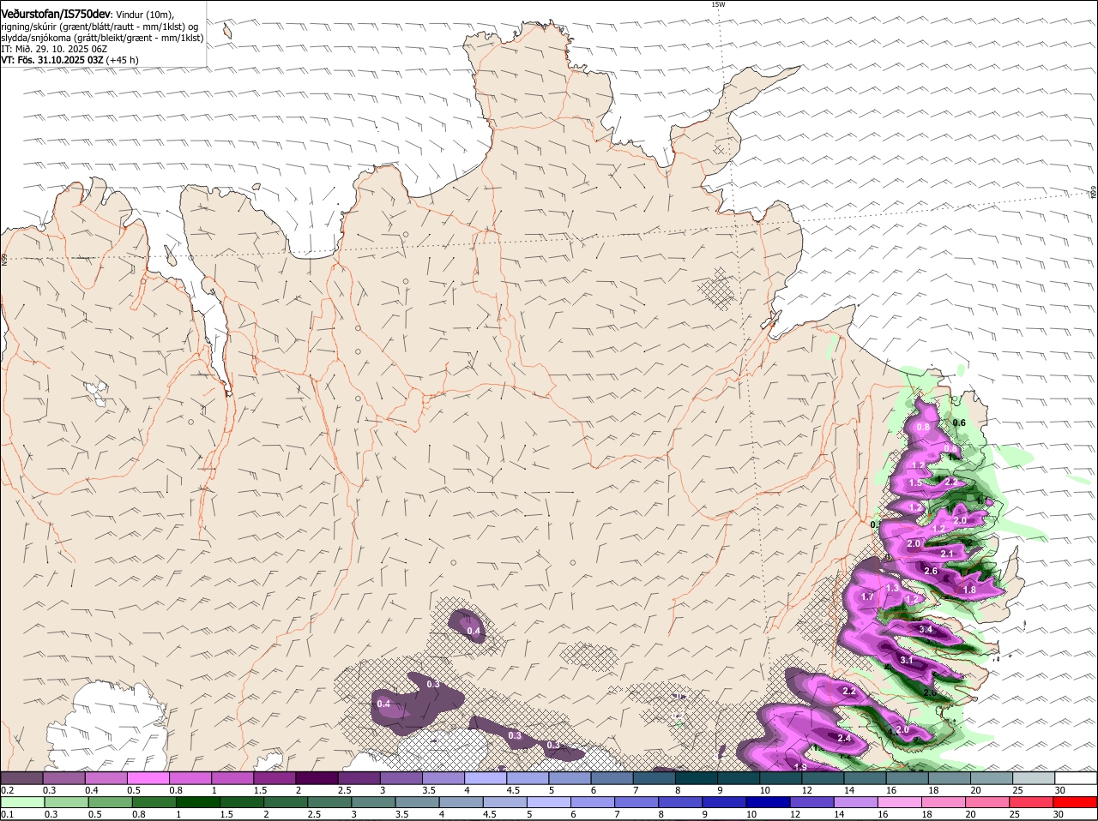Click the 3.1 precipitation value on the map
This screenshot has width=1098, height=821.
click(908, 661)
